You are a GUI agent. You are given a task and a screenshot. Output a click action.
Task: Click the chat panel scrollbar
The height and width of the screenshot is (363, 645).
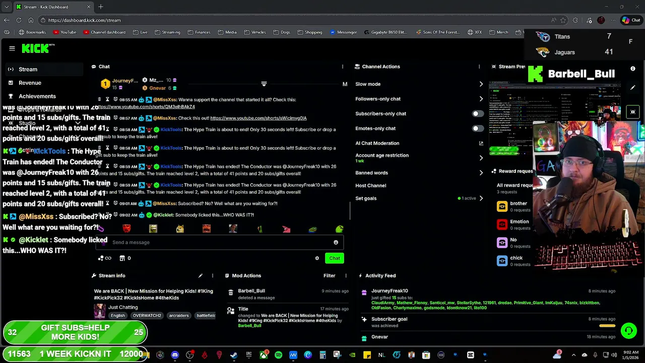[350, 212]
